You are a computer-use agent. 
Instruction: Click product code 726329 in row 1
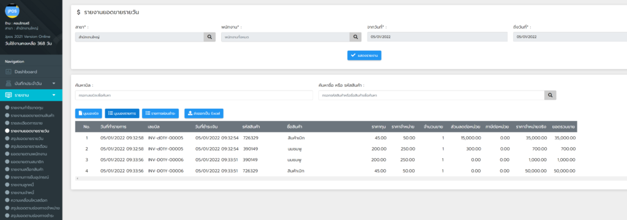point(250,137)
